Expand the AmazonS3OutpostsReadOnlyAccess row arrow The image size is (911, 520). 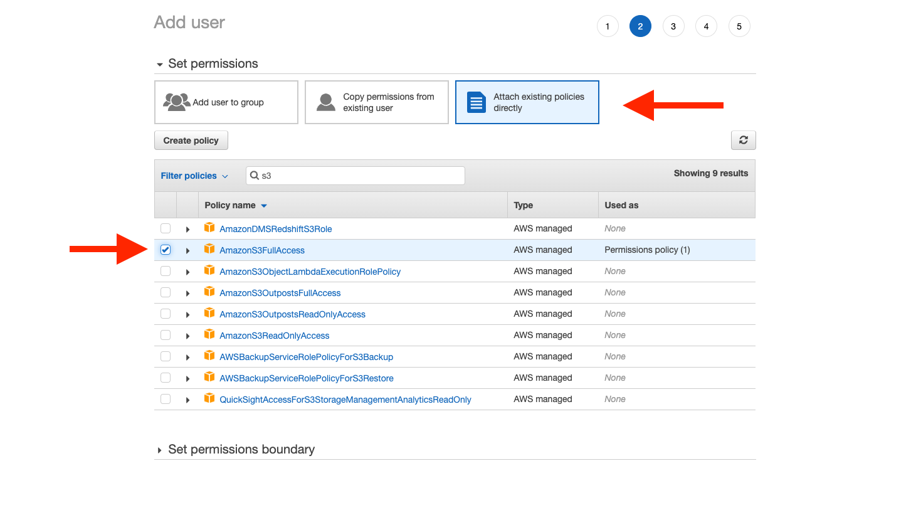[187, 315]
